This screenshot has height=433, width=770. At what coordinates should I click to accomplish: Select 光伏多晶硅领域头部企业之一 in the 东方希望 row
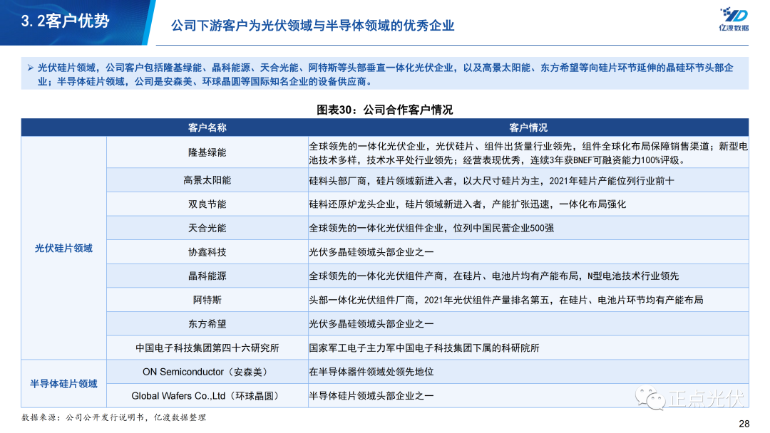(x=371, y=323)
